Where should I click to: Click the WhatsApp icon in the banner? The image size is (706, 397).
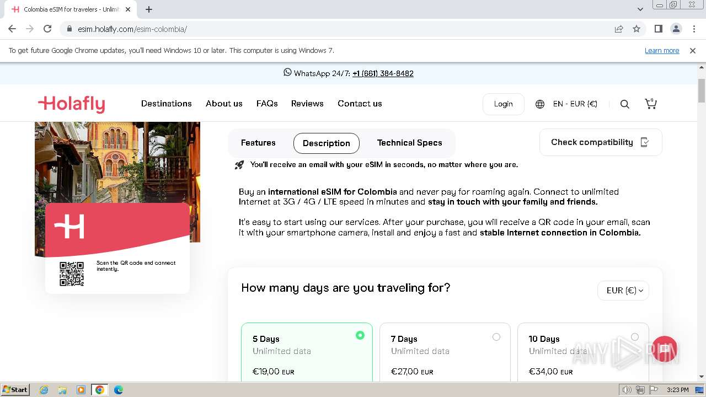tap(287, 72)
